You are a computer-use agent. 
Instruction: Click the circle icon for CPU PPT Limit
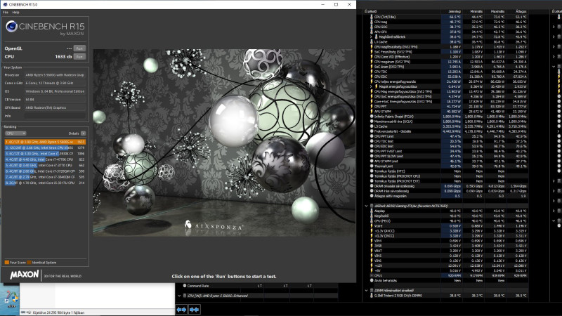coord(372,136)
